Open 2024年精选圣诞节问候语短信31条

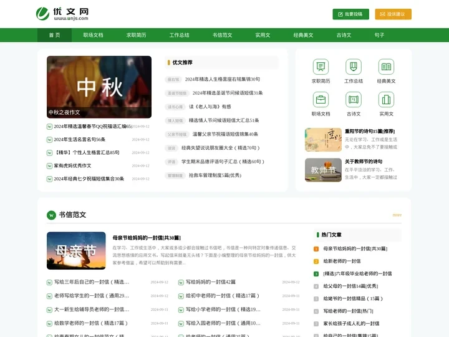coord(228,93)
